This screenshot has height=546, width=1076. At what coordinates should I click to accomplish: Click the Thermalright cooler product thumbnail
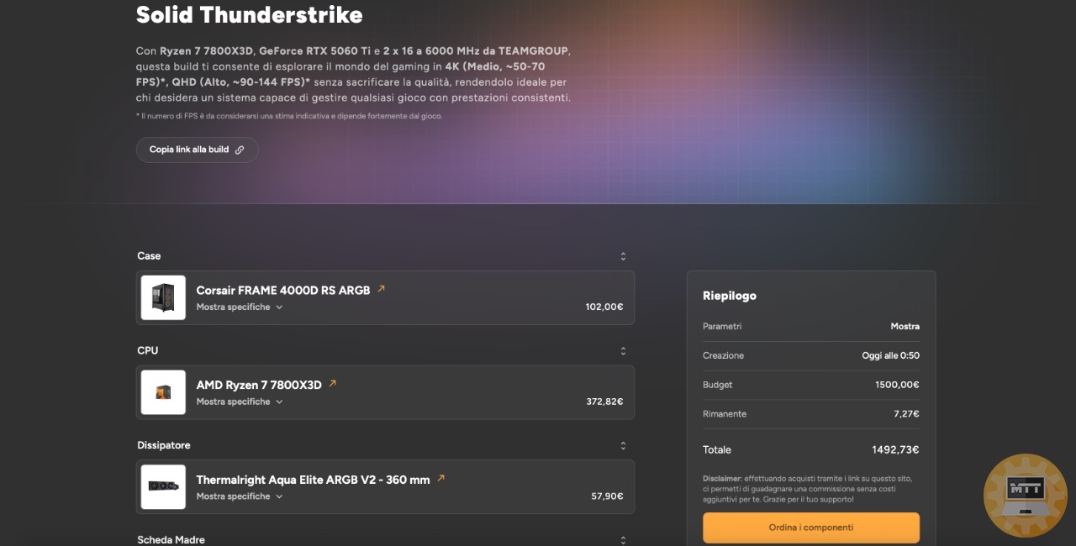(x=163, y=487)
